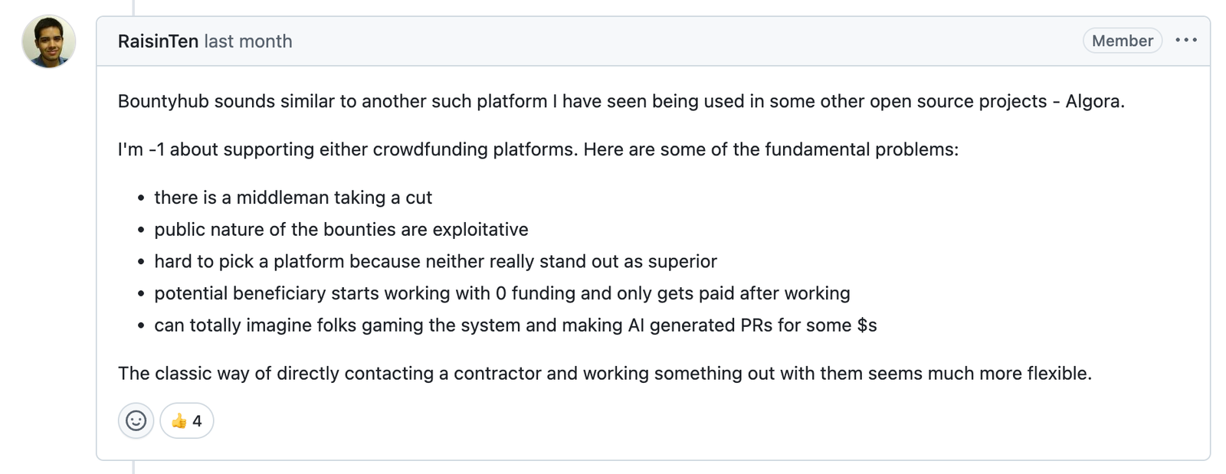Click the timeline line above the comment
Image resolution: width=1226 pixels, height=474 pixels.
tap(133, 7)
